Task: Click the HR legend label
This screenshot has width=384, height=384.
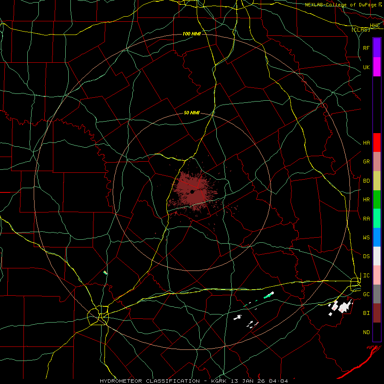Action: coord(366,199)
